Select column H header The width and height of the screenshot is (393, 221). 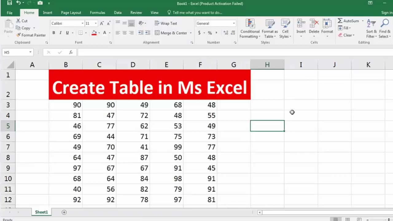point(267,65)
